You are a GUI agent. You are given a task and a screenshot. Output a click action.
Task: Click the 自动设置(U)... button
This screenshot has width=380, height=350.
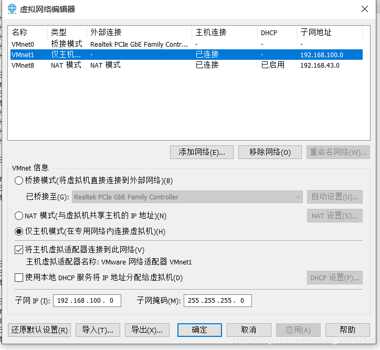[x=335, y=197]
